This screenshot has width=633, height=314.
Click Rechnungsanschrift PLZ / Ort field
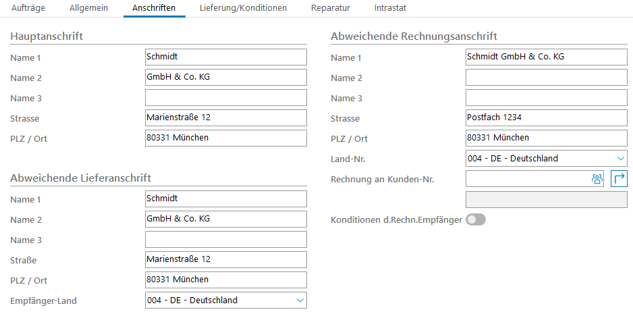click(x=546, y=138)
